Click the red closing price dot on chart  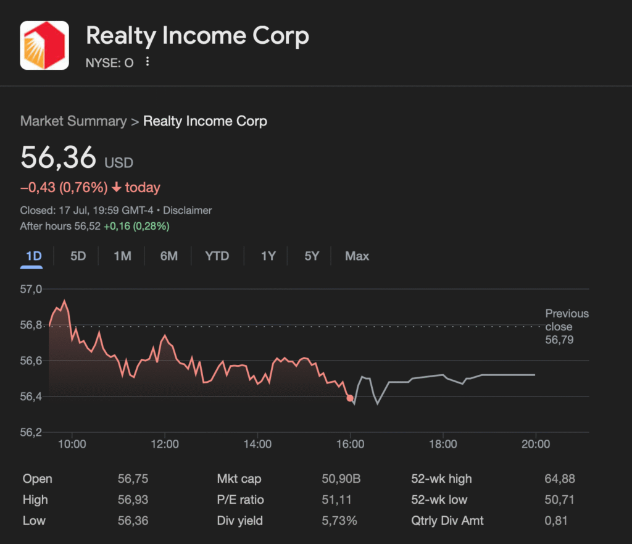click(x=350, y=398)
